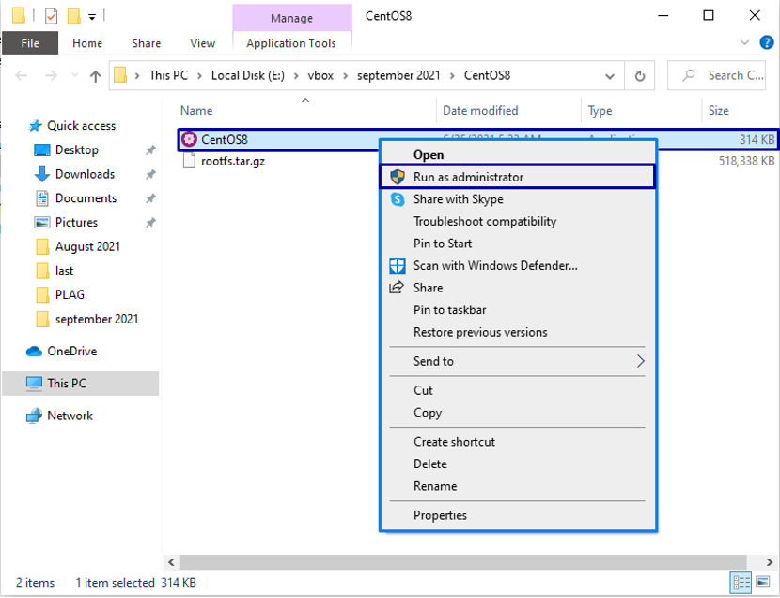Click the Skype icon in the context menu
780x598 pixels.
(x=398, y=199)
